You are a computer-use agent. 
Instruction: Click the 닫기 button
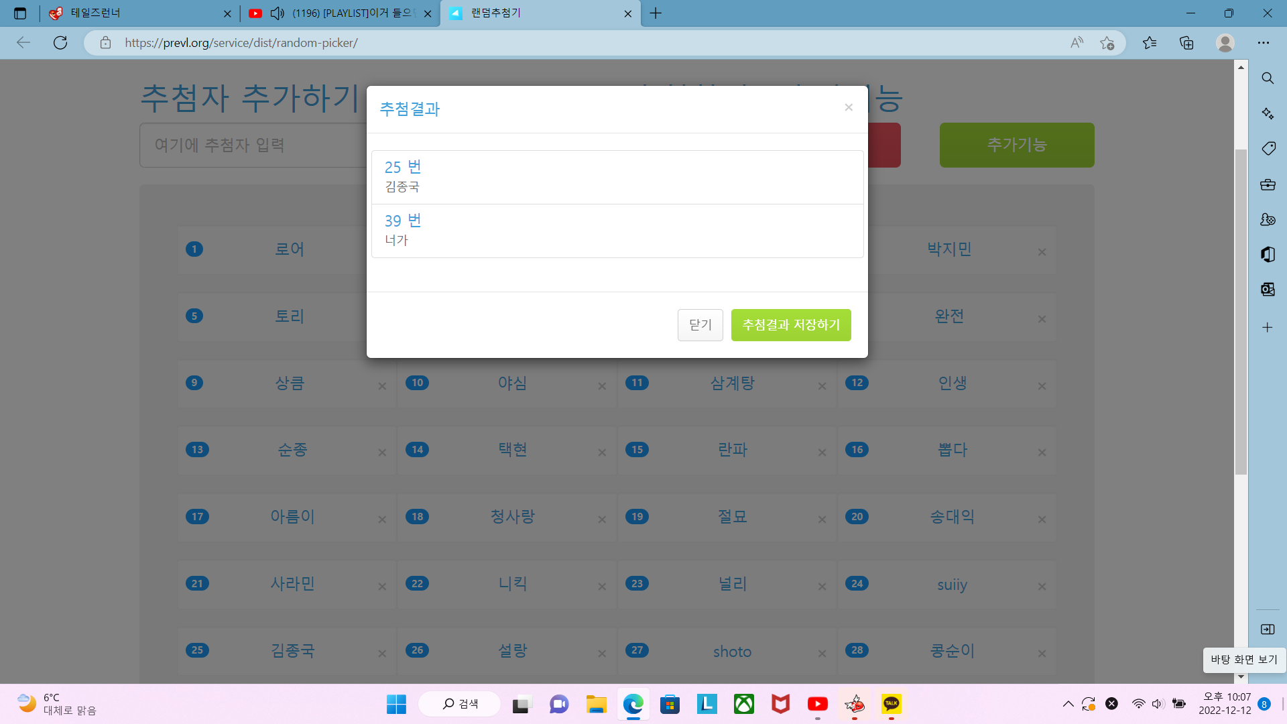(700, 325)
